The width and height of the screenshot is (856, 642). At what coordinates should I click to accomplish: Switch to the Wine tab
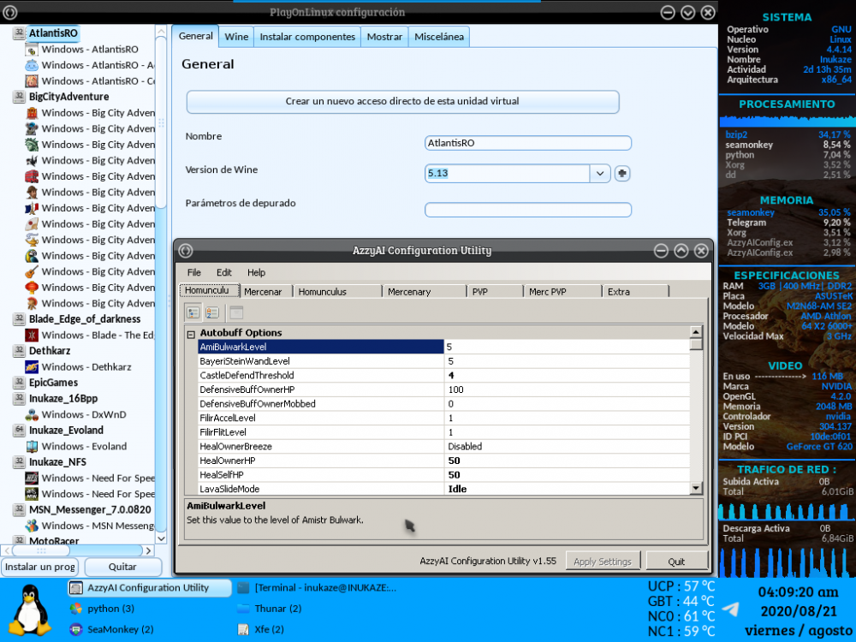(236, 37)
